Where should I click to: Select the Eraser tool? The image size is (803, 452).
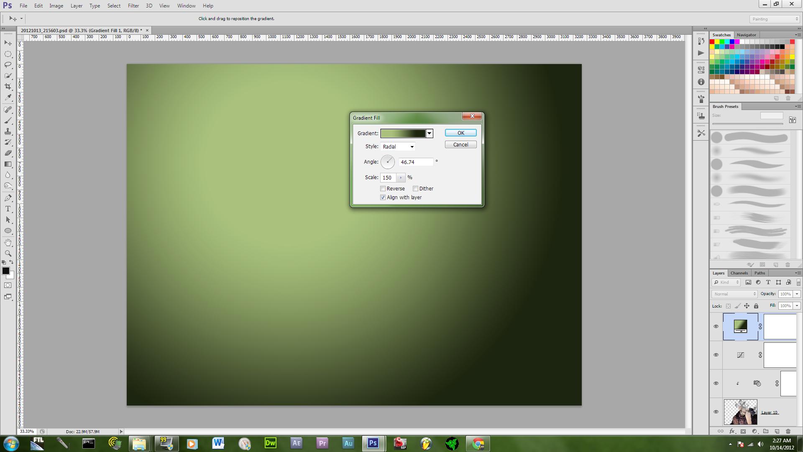point(8,153)
